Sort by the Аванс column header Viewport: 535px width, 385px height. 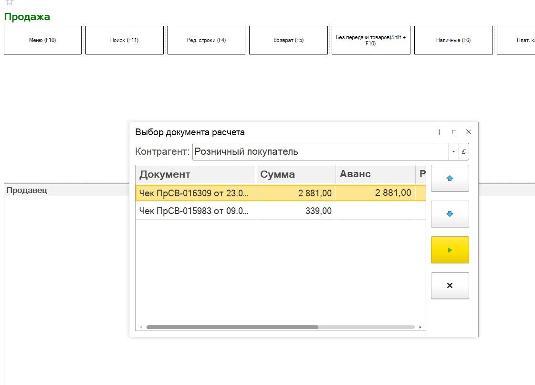(375, 174)
